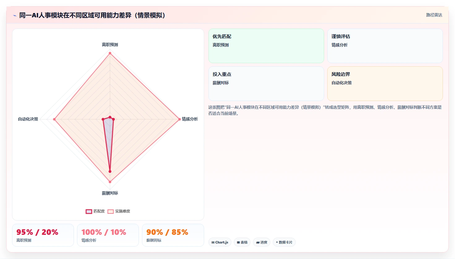The width and height of the screenshot is (455, 259).
Task: Open the 风险边界 card
Action: coord(385,84)
